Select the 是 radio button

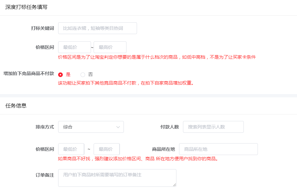coord(60,74)
